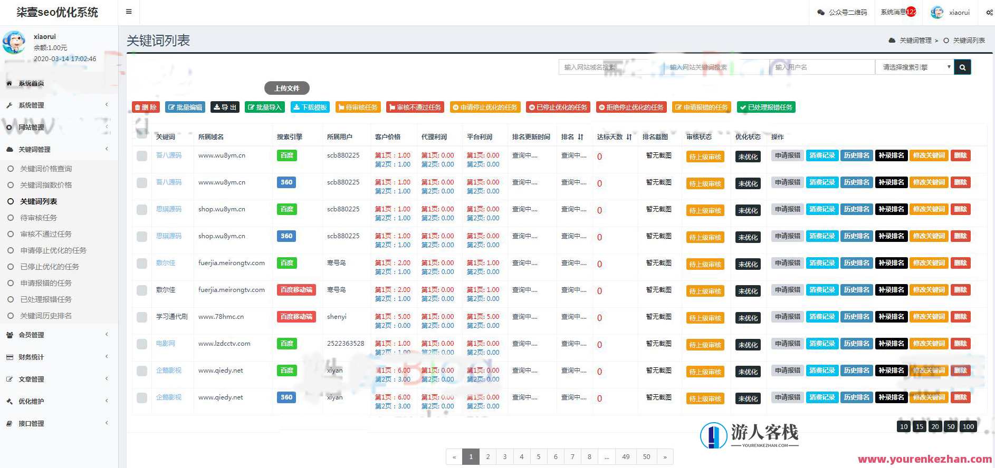Screen dimensions: 995x468
Task: Select the checkbox for www.lzdcctv.com row
Action: point(142,344)
